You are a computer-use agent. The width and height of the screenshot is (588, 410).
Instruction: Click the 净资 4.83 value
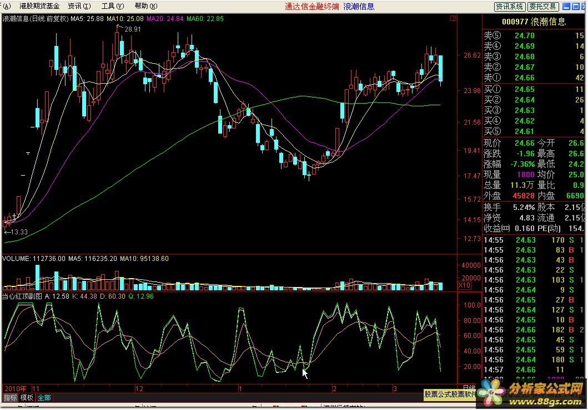pos(527,217)
